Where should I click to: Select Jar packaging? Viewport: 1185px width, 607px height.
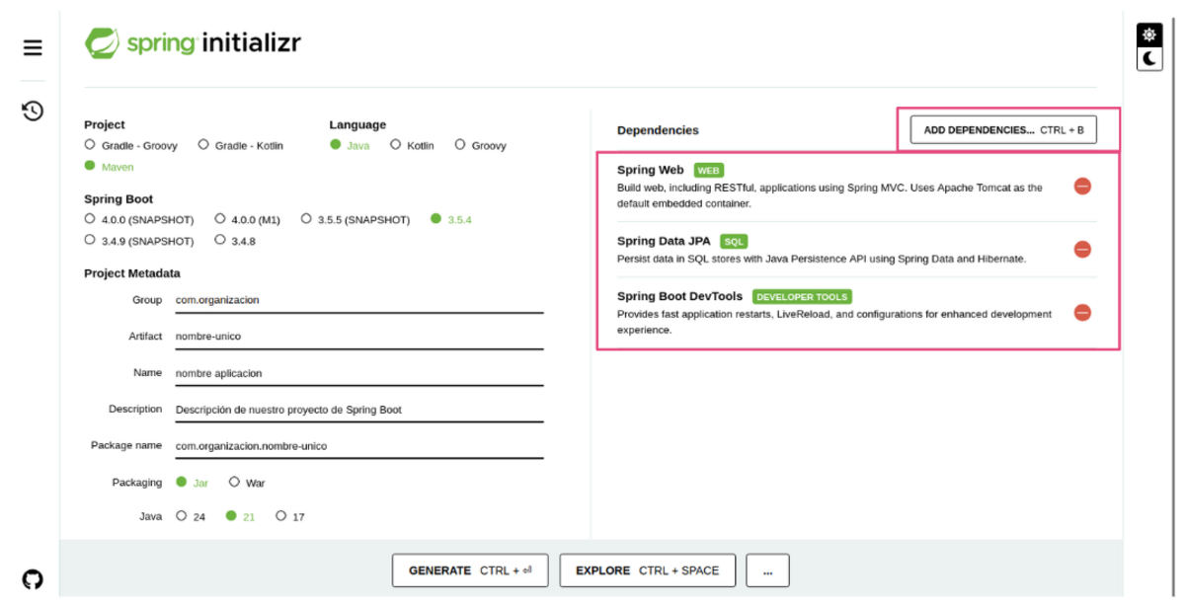click(x=192, y=483)
